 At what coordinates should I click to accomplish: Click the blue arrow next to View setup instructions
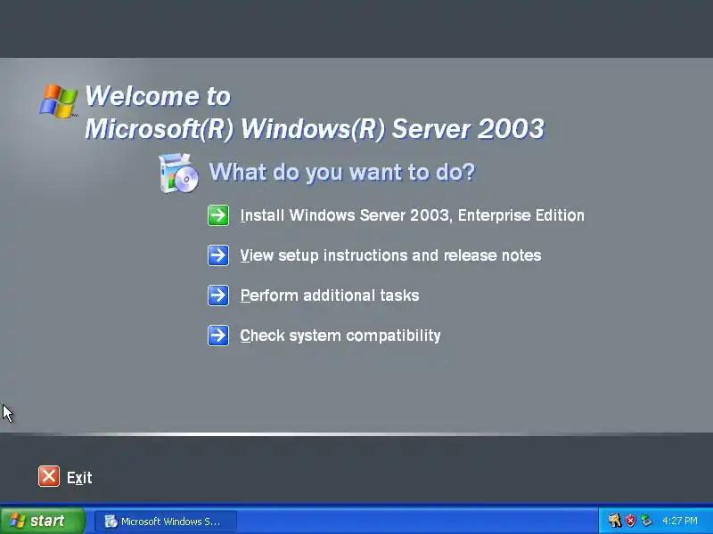click(x=218, y=255)
